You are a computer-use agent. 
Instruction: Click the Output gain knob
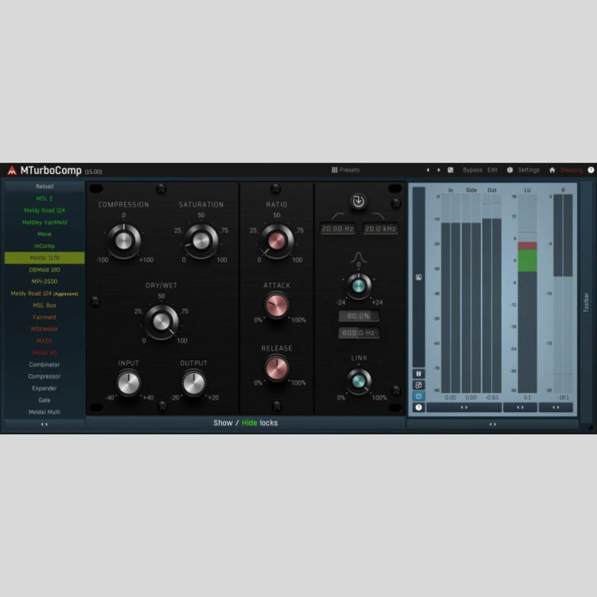194,384
